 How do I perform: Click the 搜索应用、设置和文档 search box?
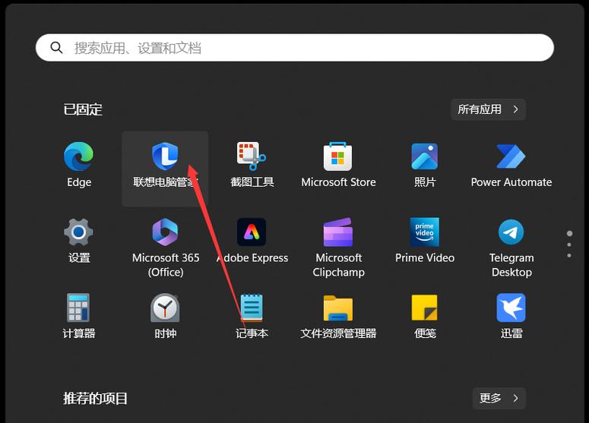coord(295,48)
